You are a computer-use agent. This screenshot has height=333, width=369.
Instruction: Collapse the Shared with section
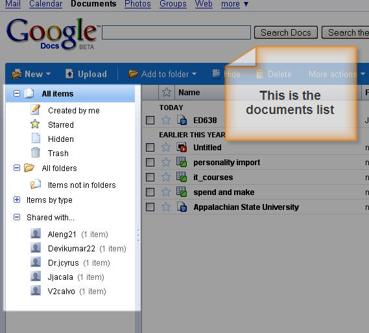click(17, 217)
